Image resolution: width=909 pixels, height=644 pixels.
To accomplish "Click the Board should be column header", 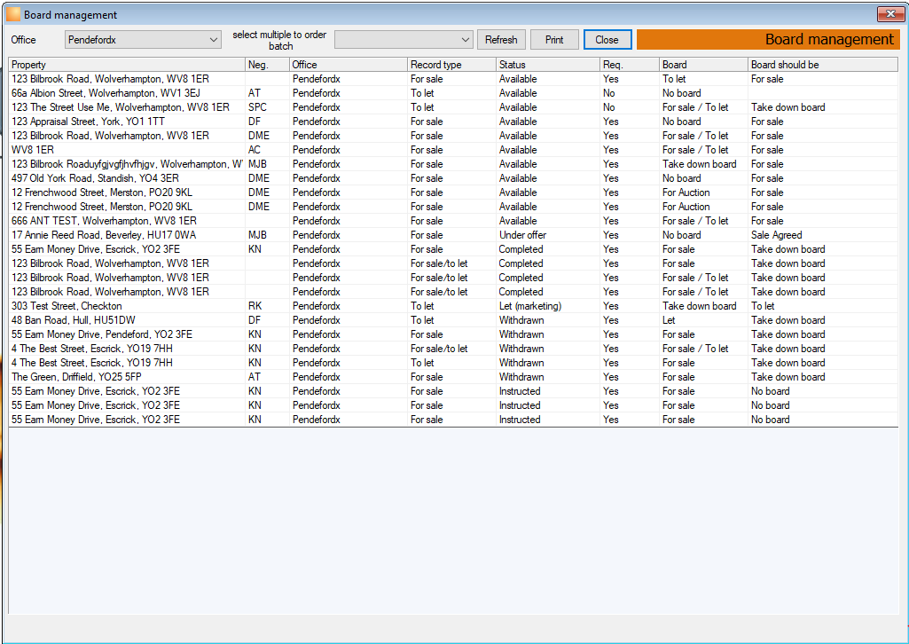I will coord(823,65).
